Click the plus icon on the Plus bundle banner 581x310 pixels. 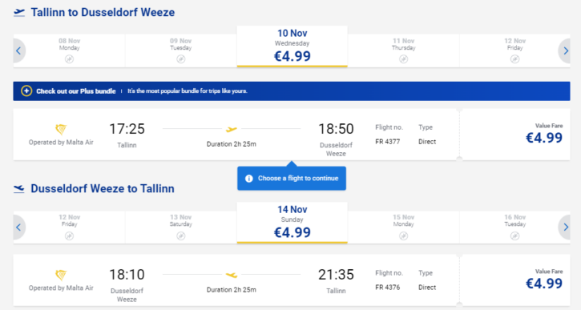pyautogui.click(x=26, y=91)
